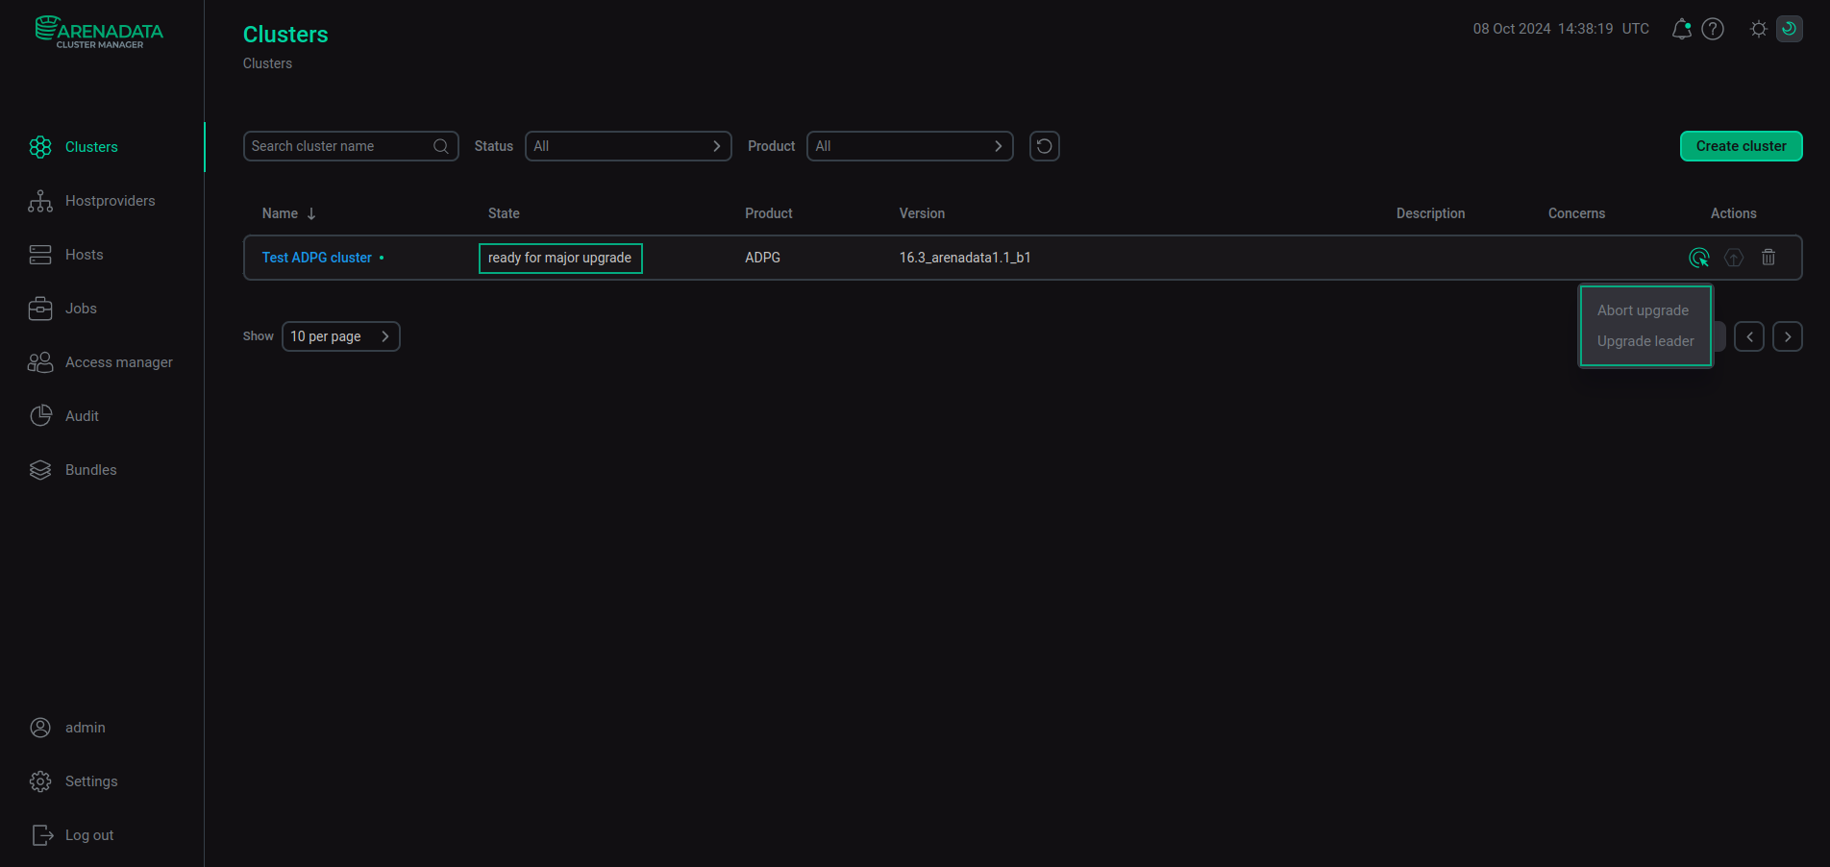This screenshot has width=1830, height=867.
Task: Click the search magnifier icon
Action: [441, 146]
